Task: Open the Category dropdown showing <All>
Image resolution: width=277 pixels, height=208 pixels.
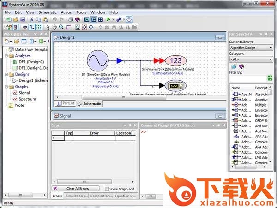Action: tap(251, 59)
